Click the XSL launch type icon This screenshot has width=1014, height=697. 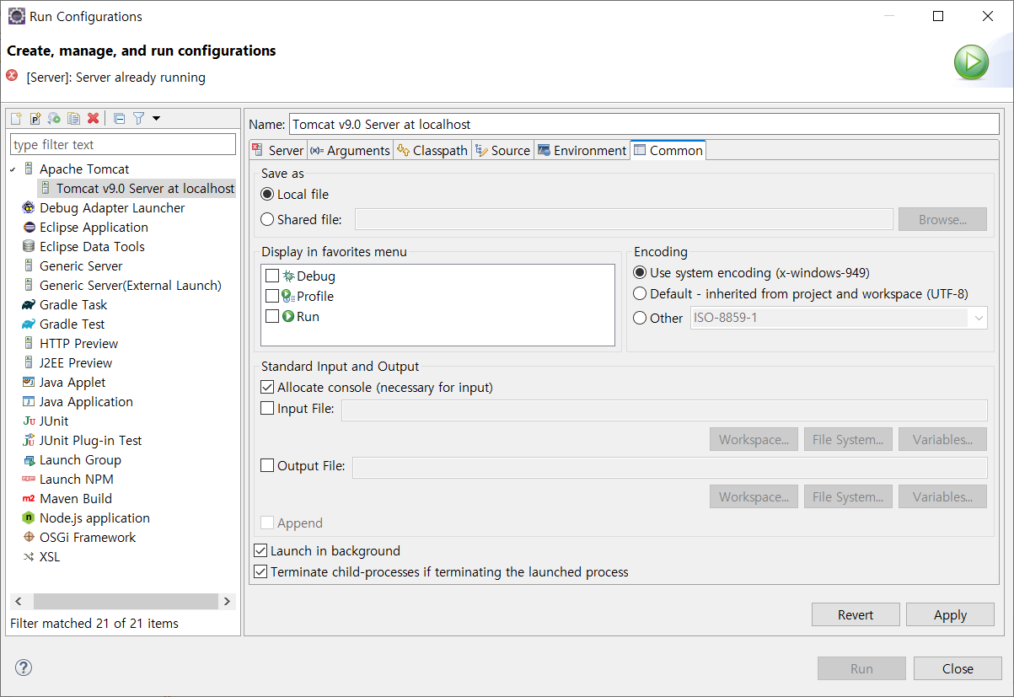29,556
